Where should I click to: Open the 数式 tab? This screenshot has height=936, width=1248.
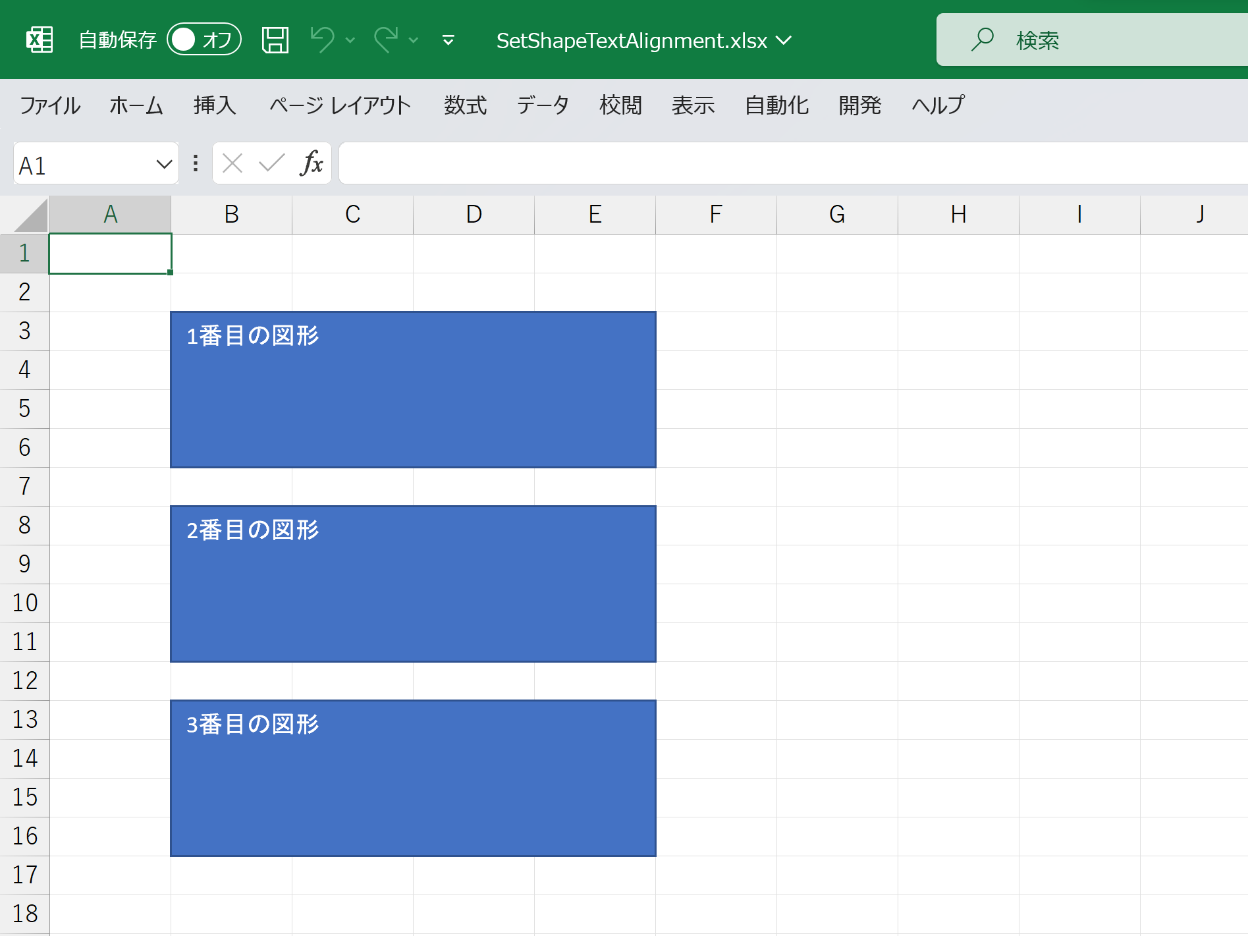465,105
